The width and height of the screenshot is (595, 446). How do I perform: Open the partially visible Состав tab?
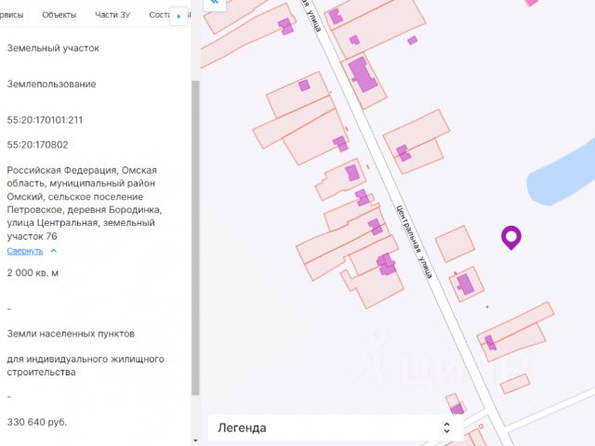160,16
